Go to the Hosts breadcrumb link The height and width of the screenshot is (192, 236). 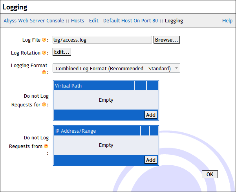pyautogui.click(x=77, y=21)
